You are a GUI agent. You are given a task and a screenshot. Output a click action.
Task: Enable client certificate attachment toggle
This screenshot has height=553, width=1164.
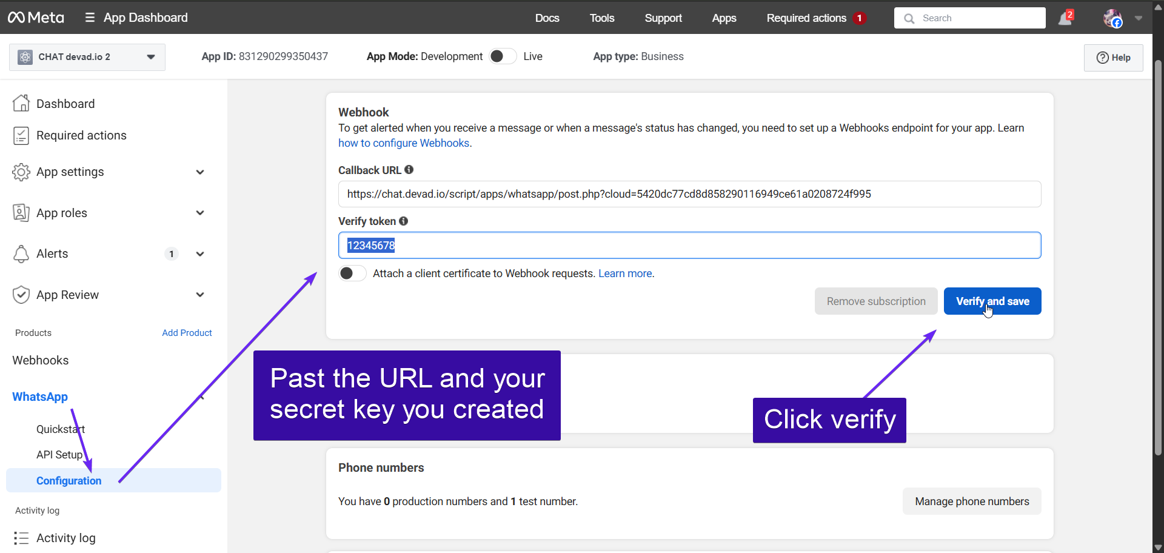(352, 273)
